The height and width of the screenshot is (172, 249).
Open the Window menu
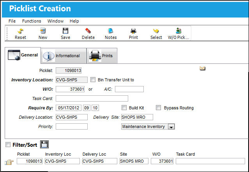coord(55,21)
